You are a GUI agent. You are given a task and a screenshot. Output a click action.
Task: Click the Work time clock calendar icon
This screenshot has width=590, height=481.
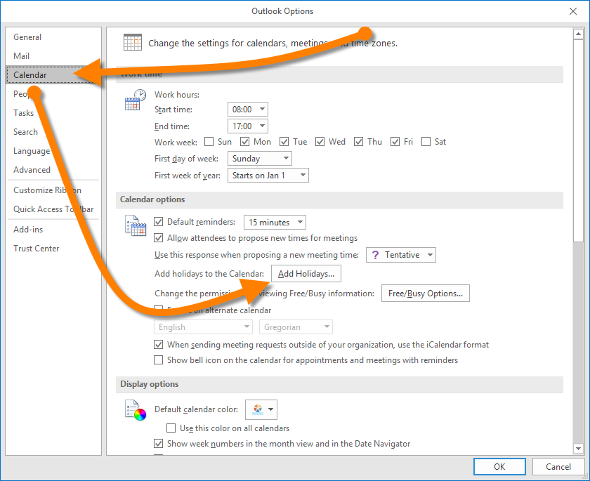tap(134, 100)
